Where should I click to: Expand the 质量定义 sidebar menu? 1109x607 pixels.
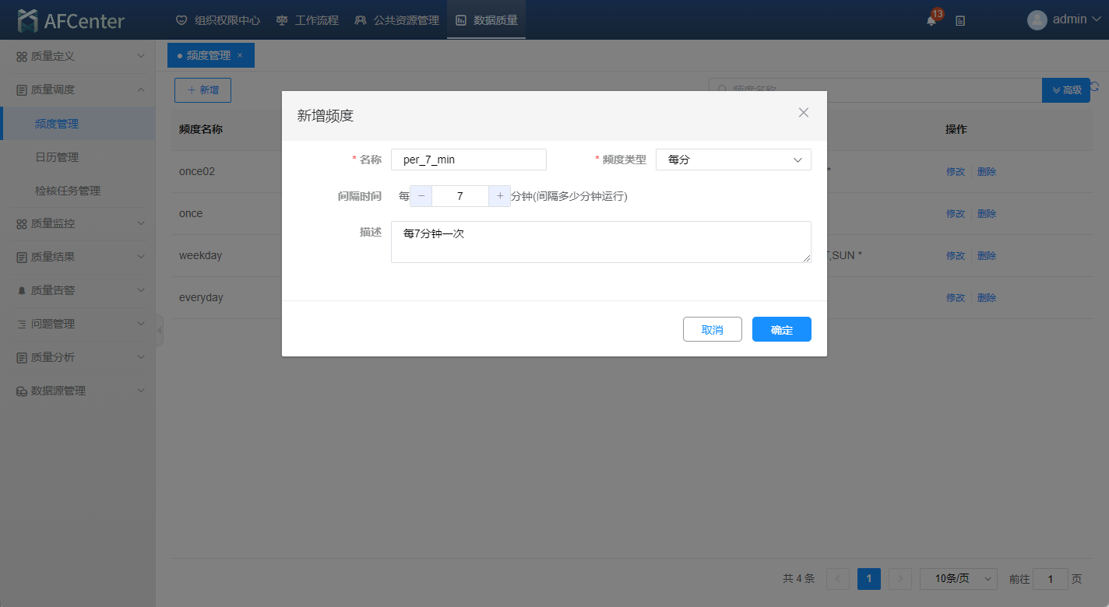(78, 56)
